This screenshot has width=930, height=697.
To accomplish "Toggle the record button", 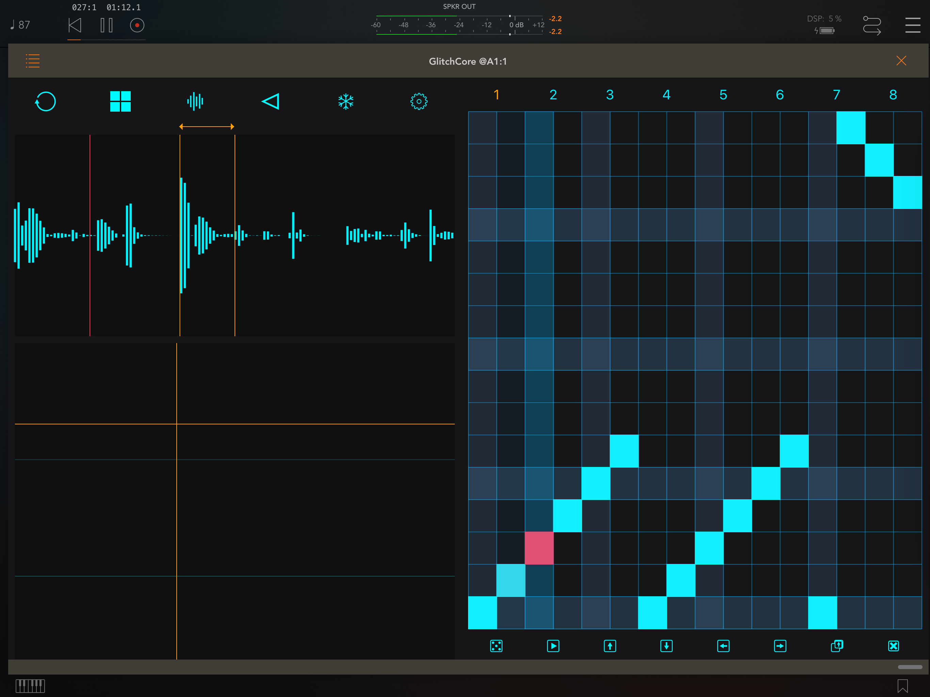I will click(137, 25).
